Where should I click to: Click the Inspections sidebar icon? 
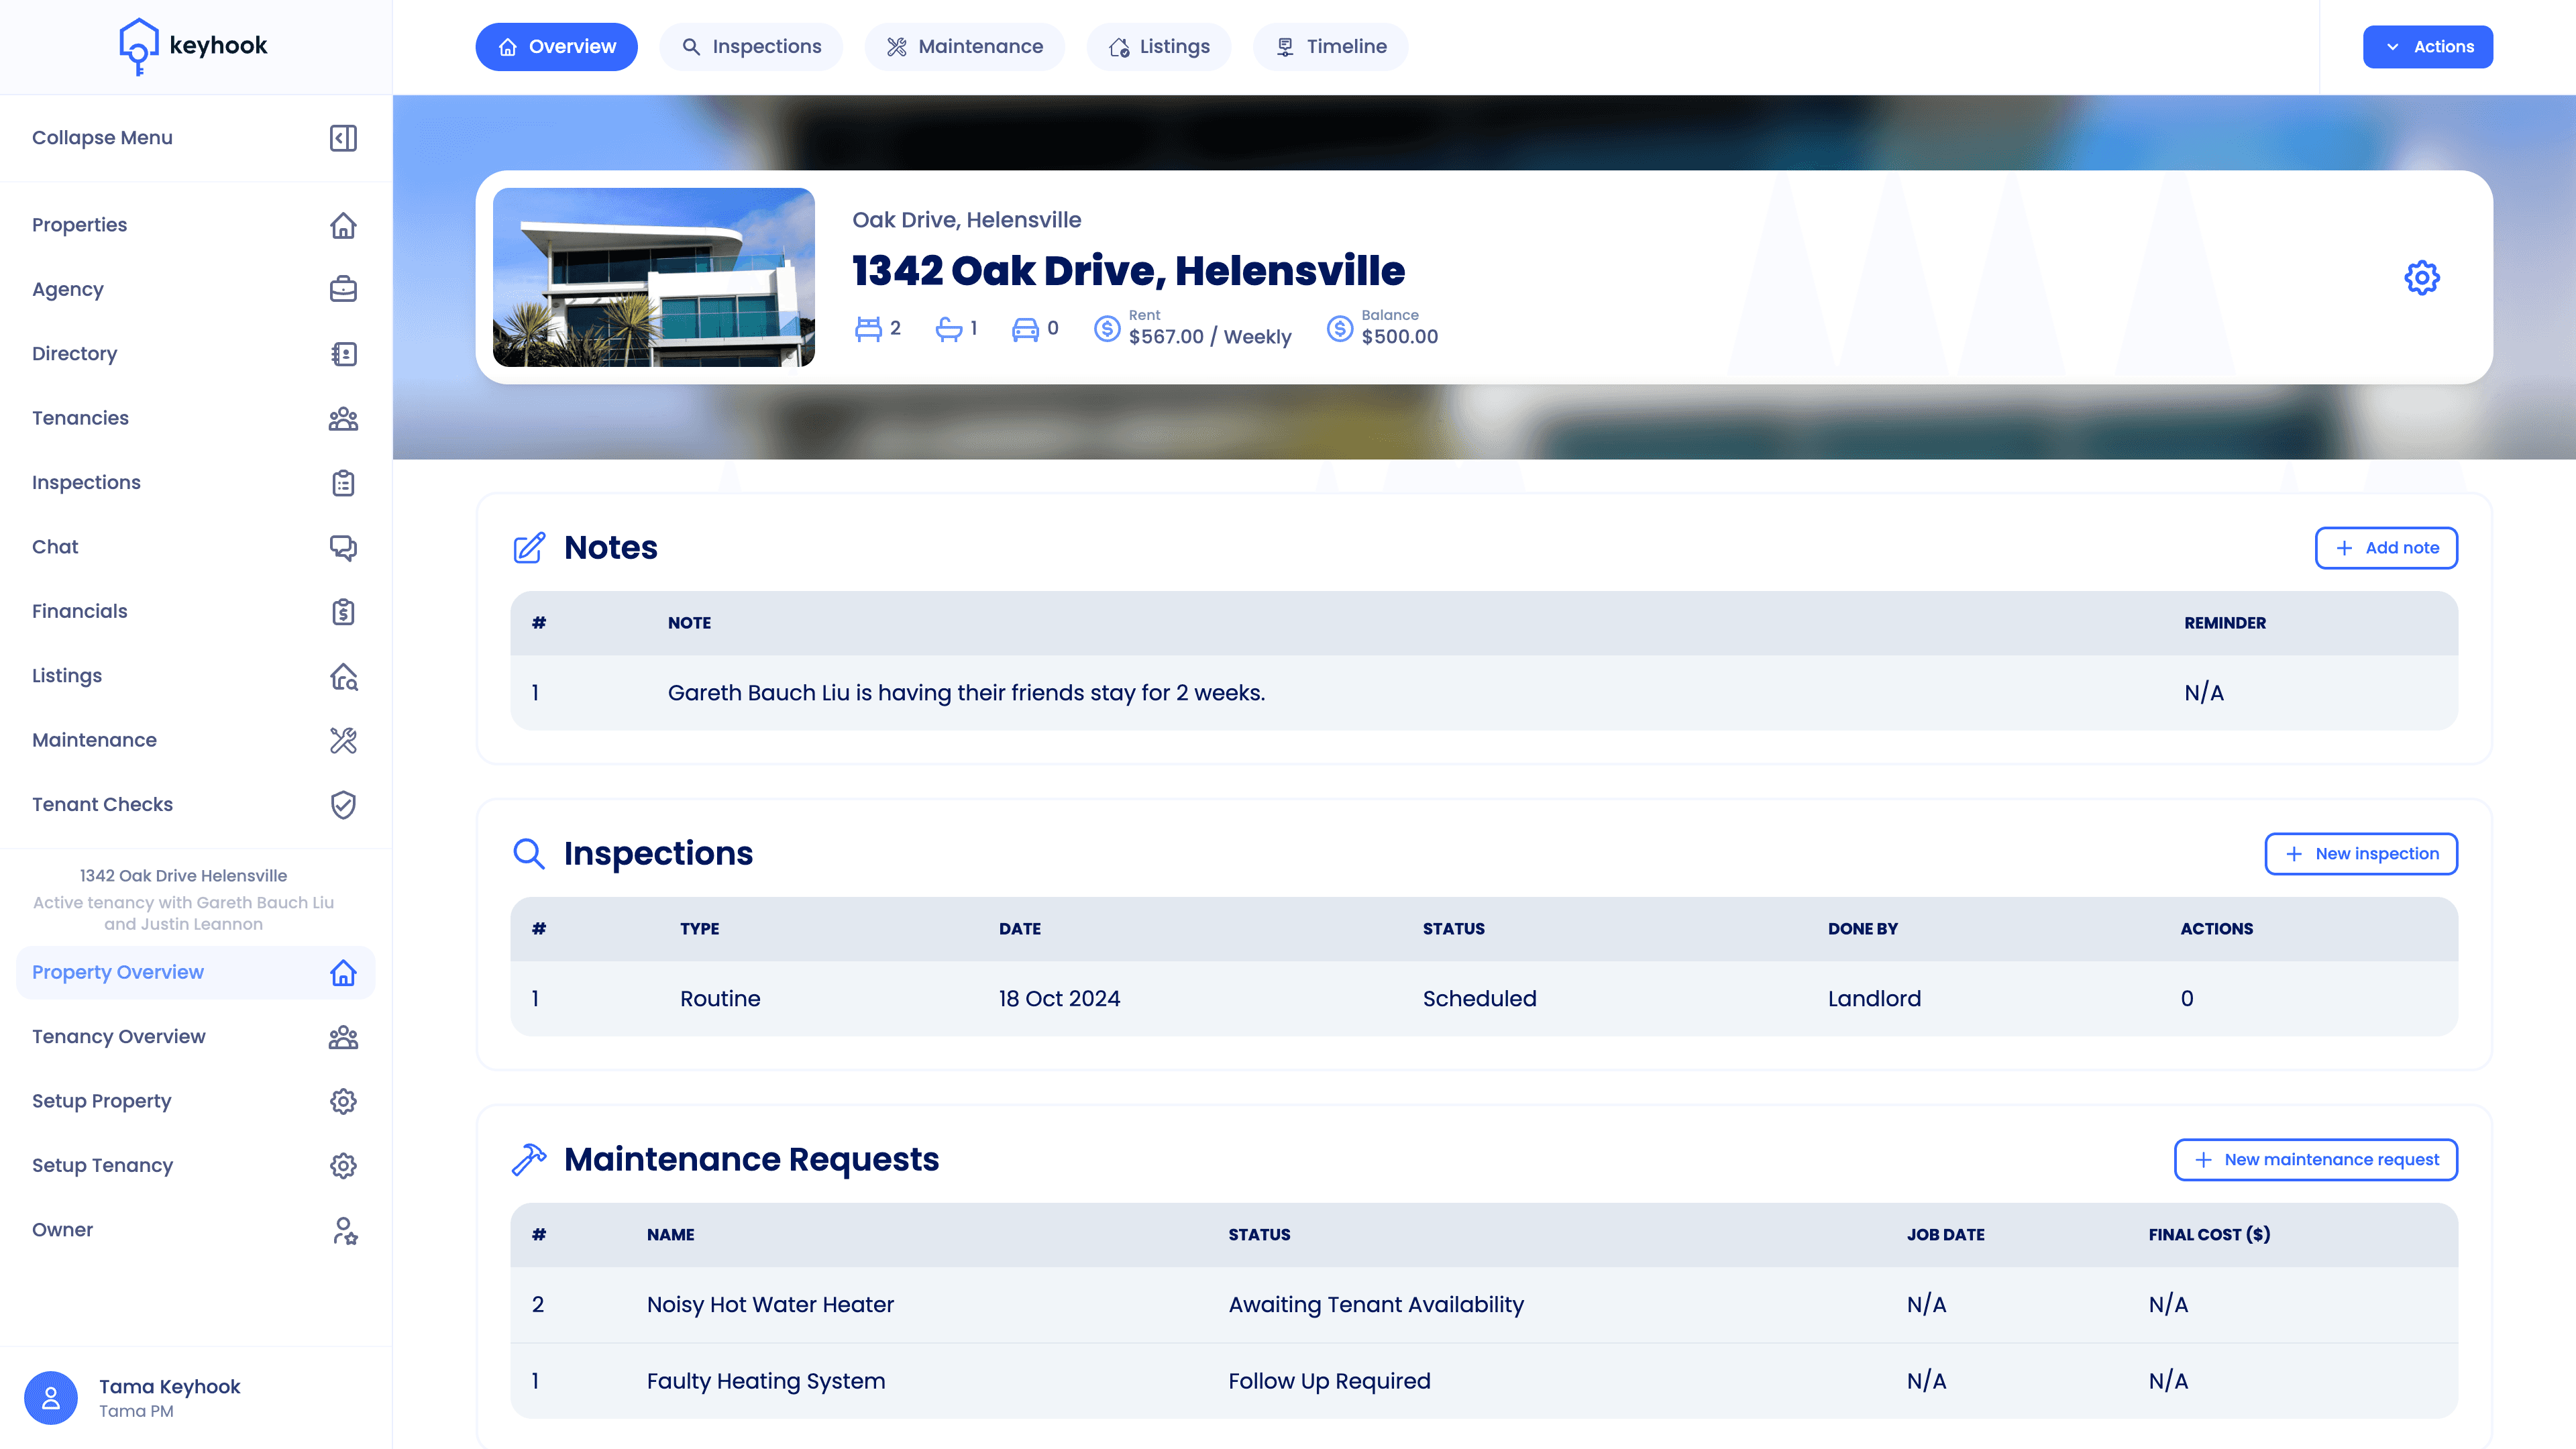343,481
